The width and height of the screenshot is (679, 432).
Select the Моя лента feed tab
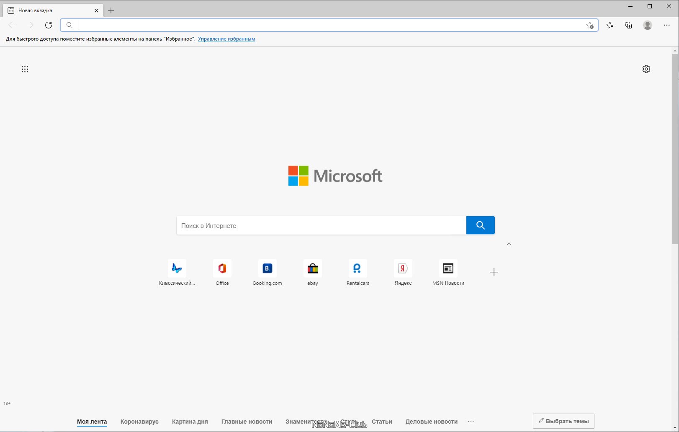92,422
